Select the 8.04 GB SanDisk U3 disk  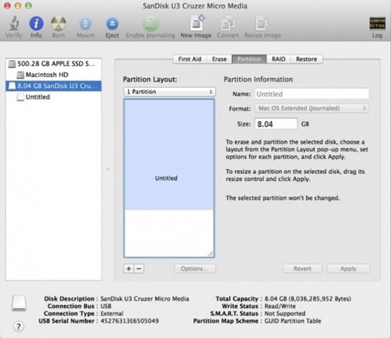[x=54, y=86]
